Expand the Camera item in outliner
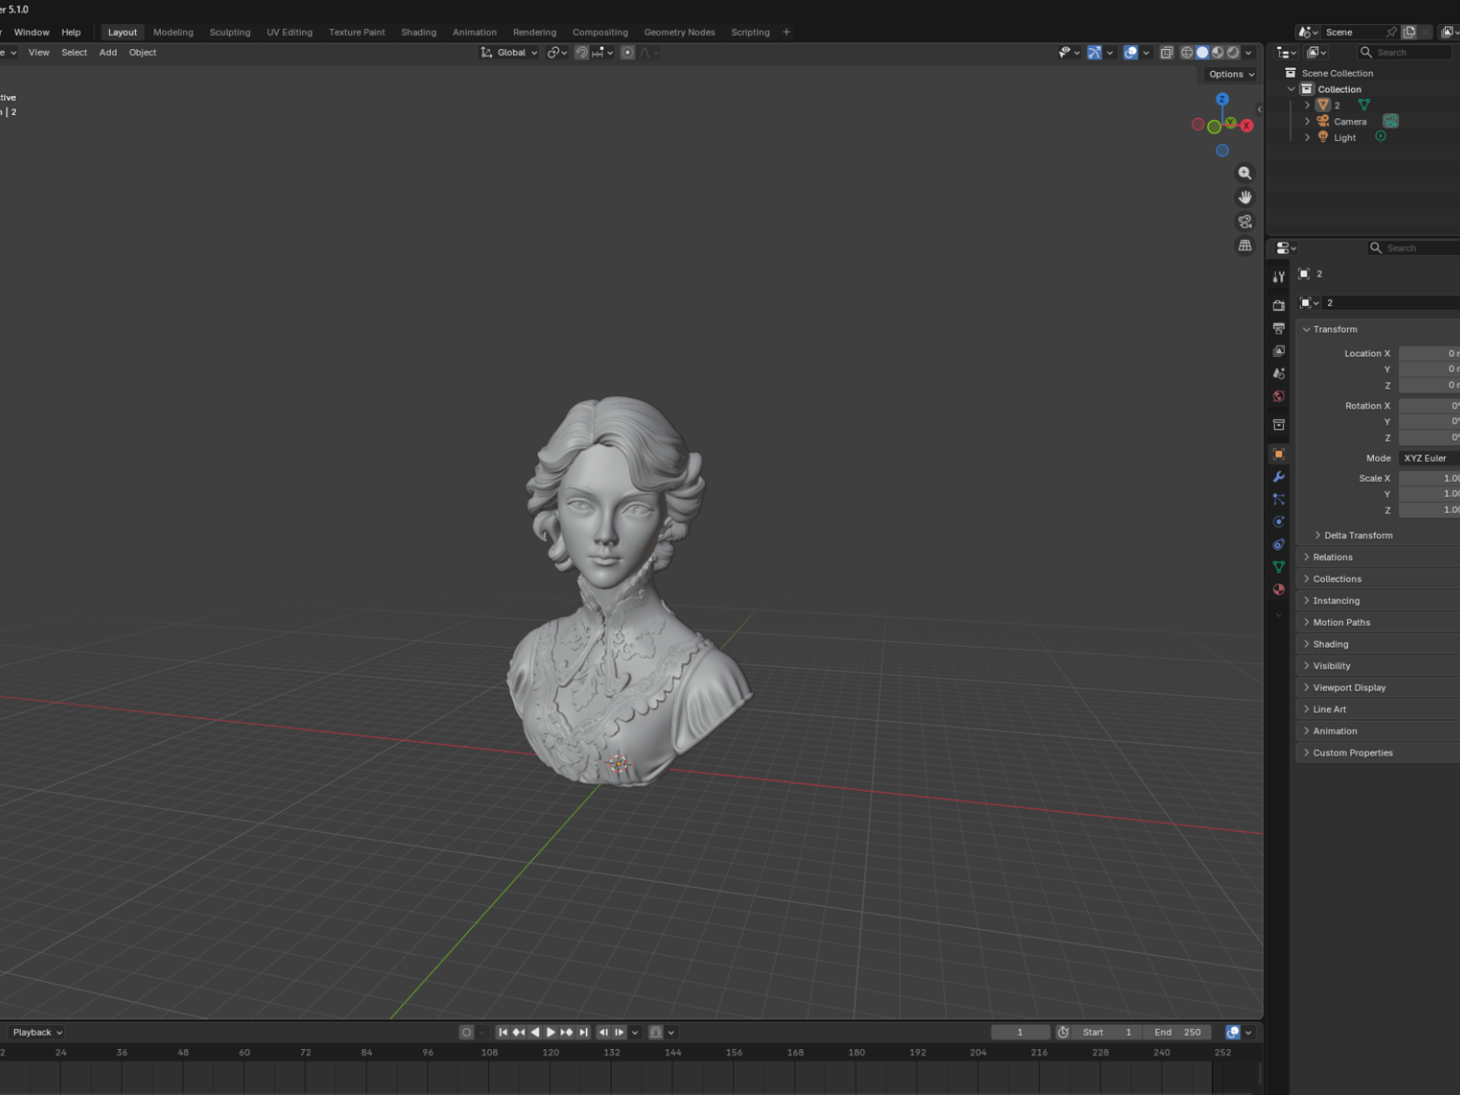The height and width of the screenshot is (1095, 1460). [1307, 121]
